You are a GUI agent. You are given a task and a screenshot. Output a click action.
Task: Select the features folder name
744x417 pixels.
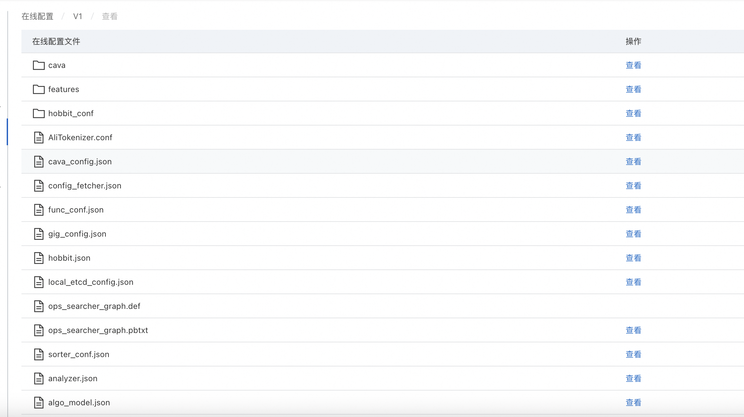(64, 89)
